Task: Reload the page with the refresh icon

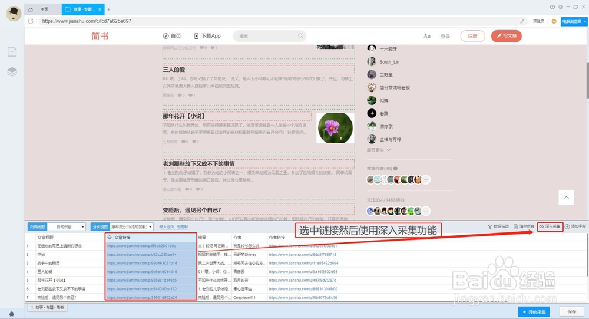Action: click(31, 21)
